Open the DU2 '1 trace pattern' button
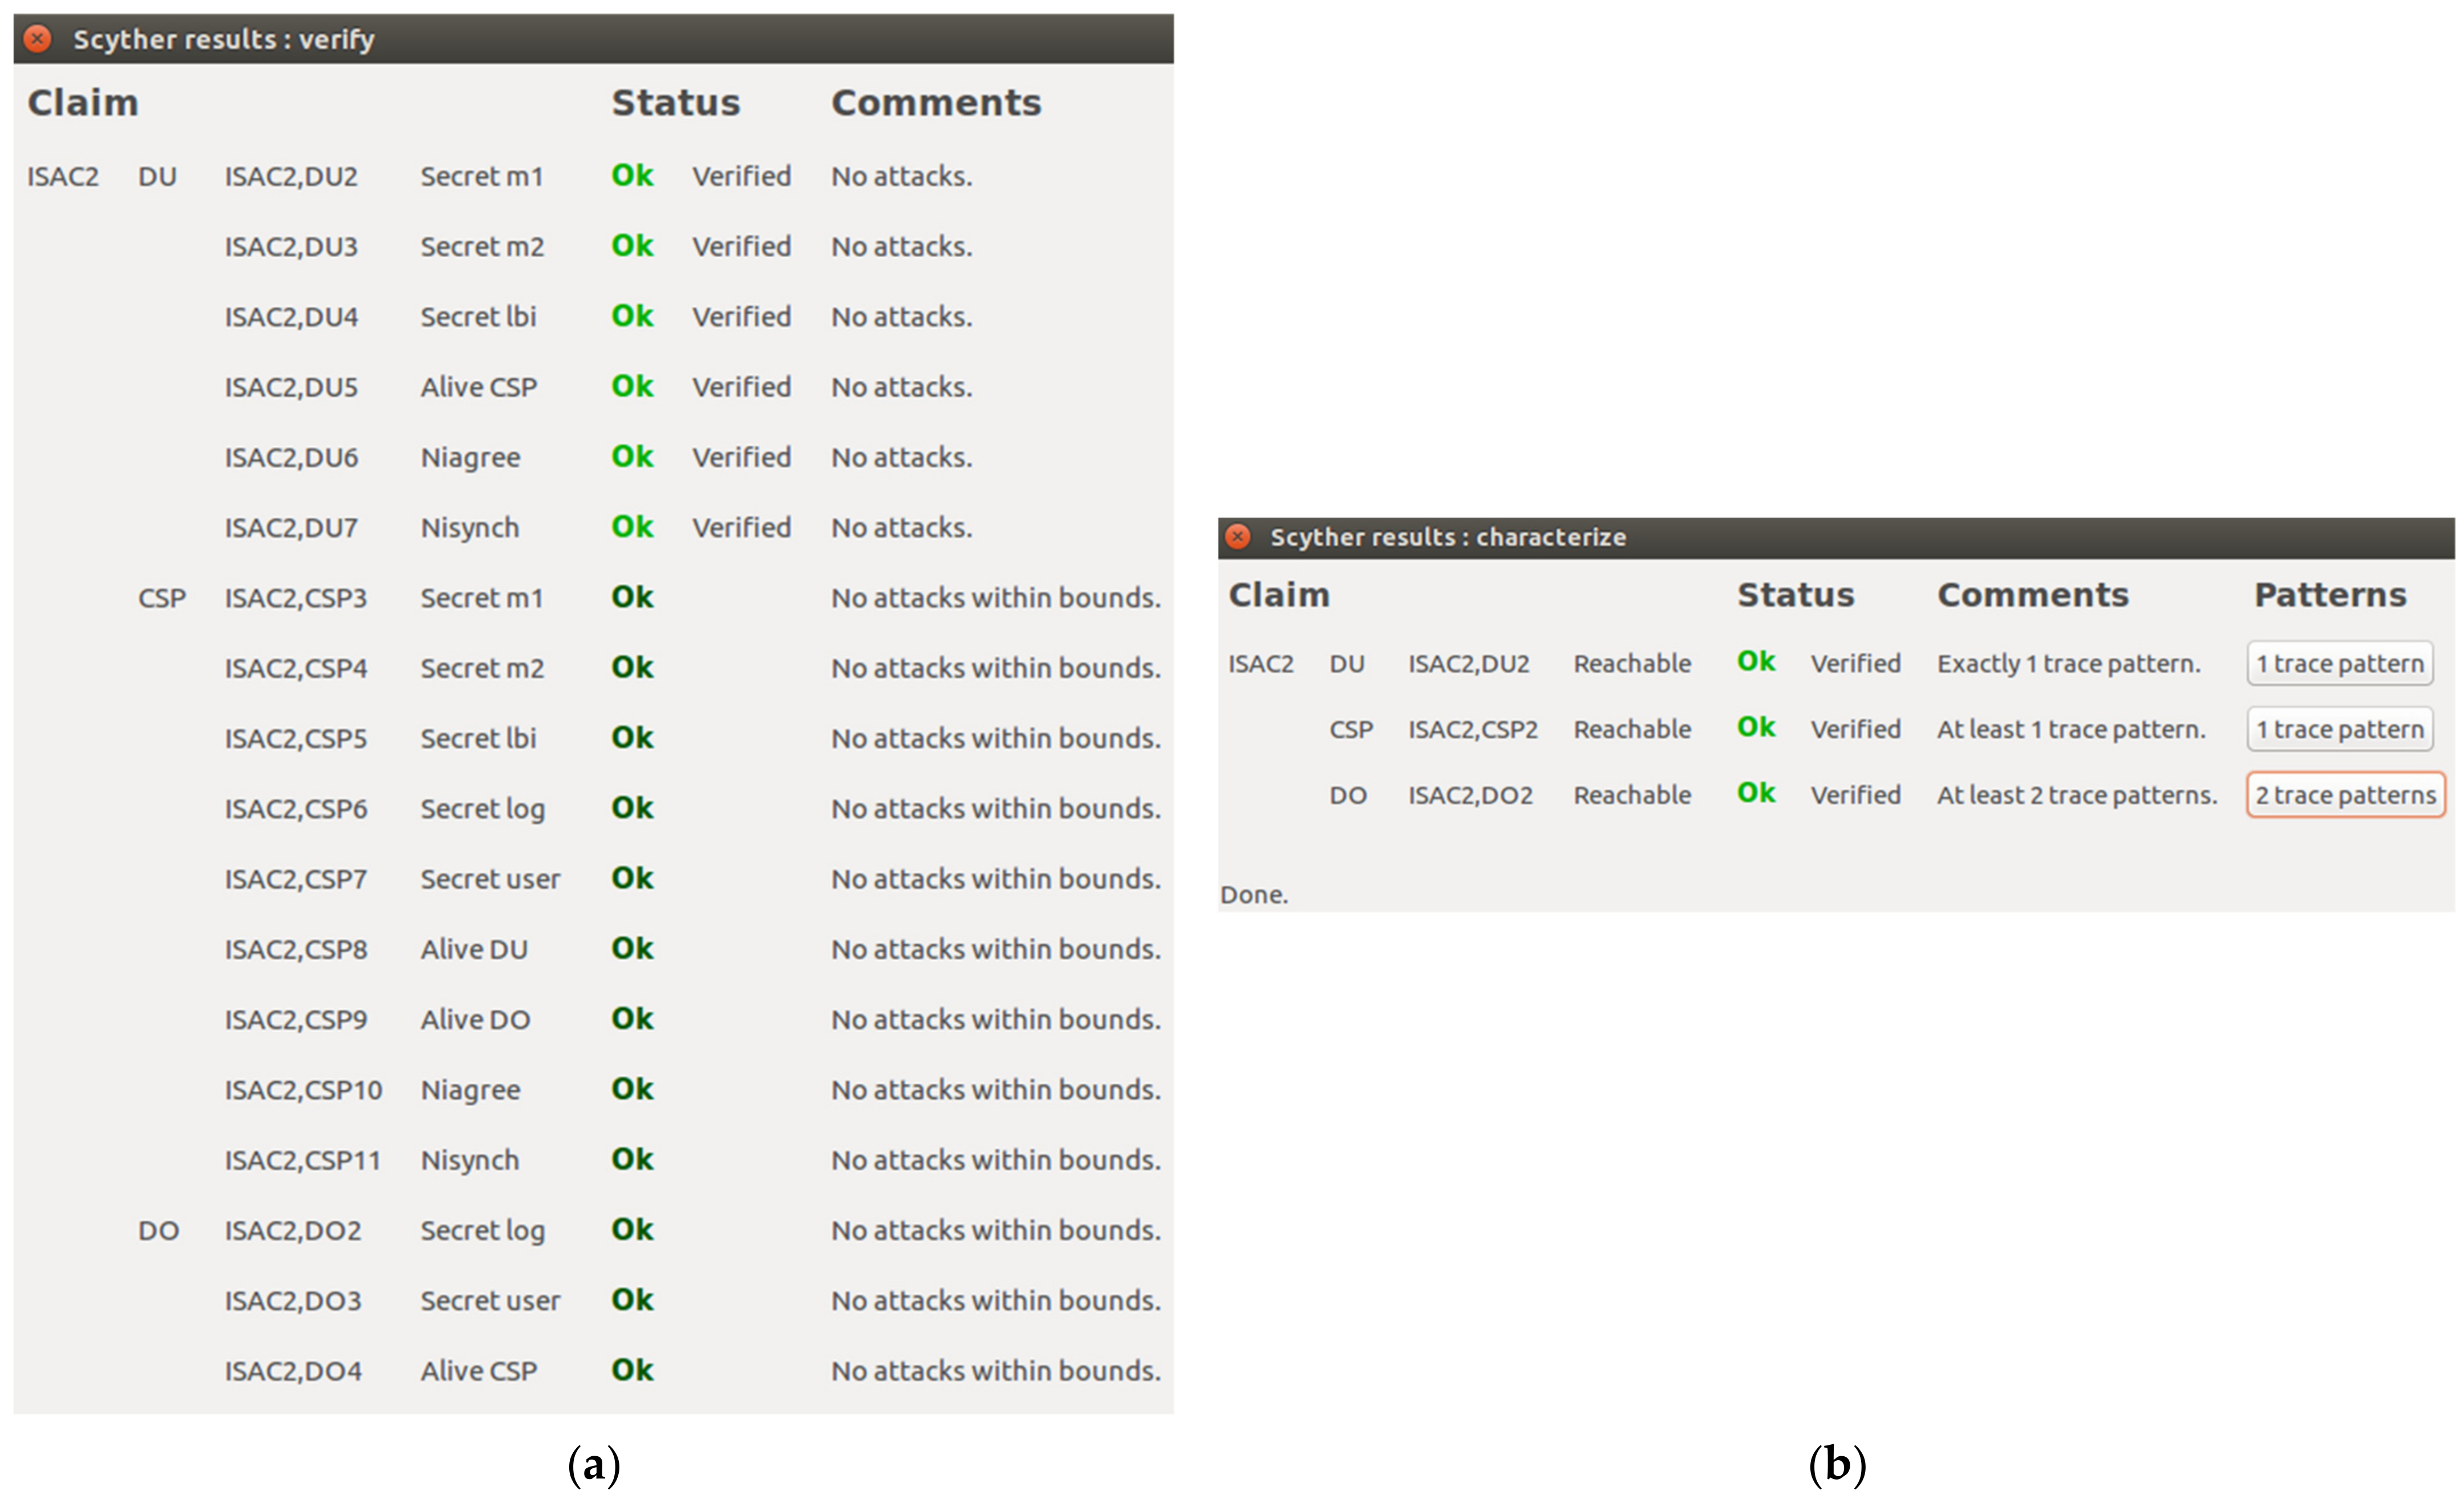2464x1503 pixels. [x=2339, y=664]
